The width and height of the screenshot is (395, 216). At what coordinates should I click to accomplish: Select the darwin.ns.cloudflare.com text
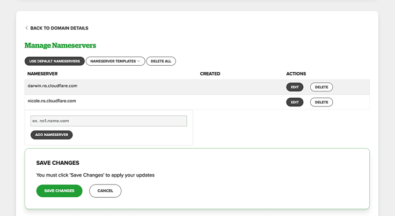[x=53, y=86]
